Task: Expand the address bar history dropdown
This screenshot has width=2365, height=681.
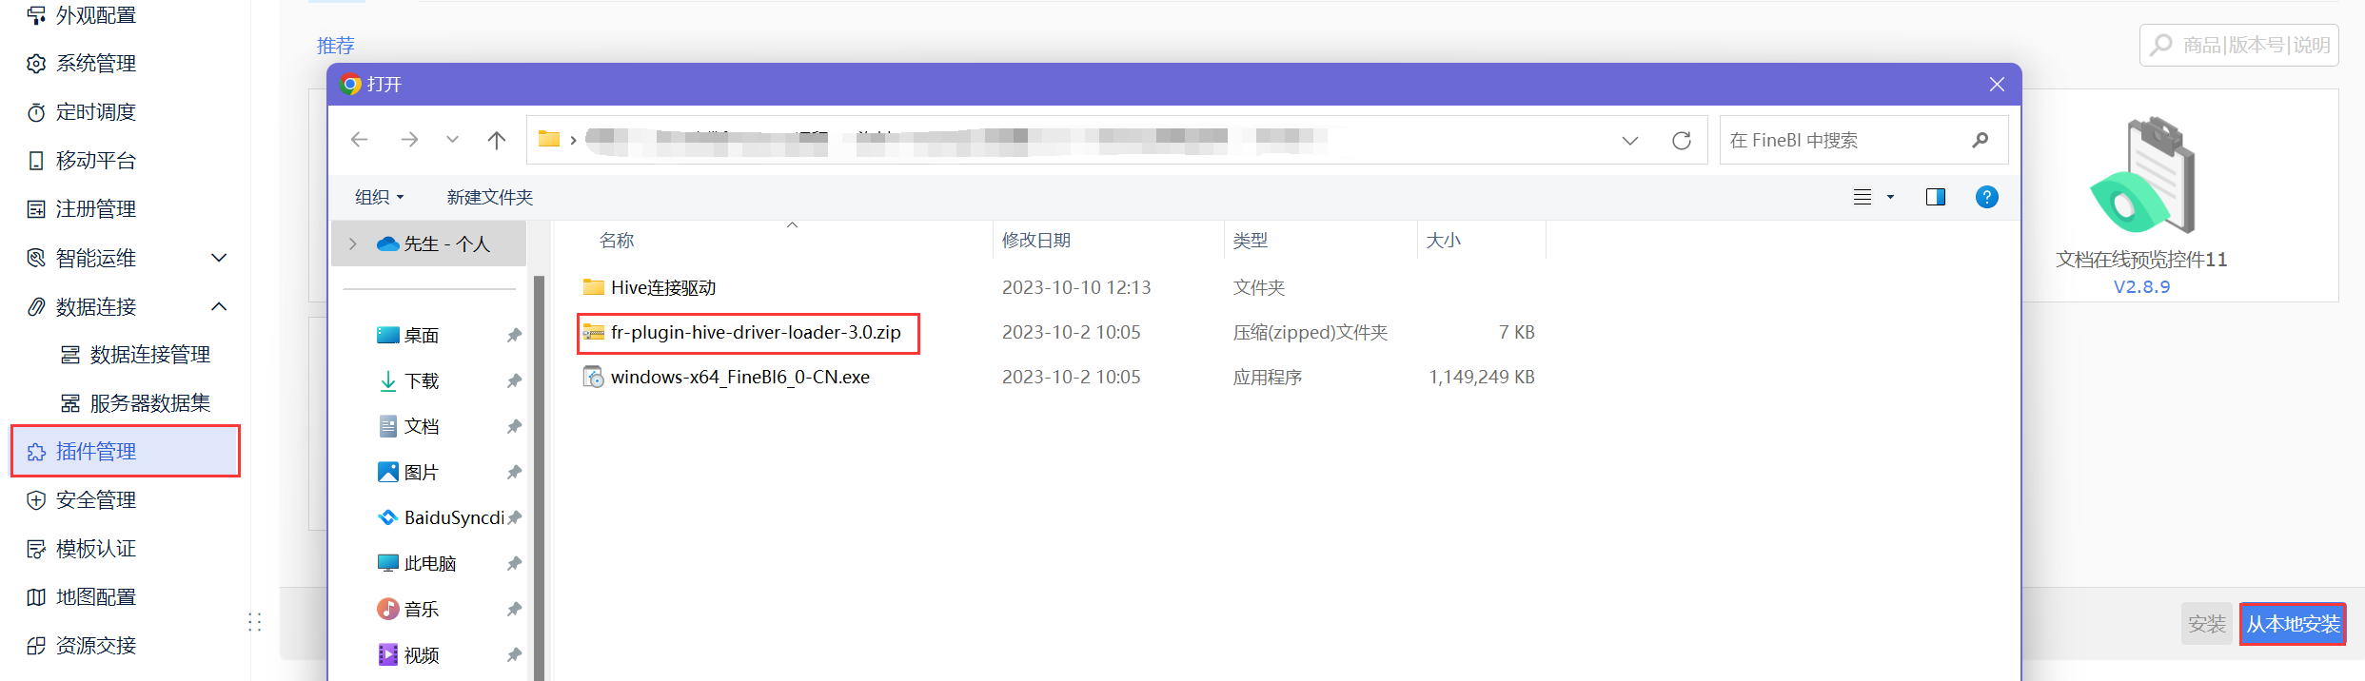Action: pos(1630,141)
